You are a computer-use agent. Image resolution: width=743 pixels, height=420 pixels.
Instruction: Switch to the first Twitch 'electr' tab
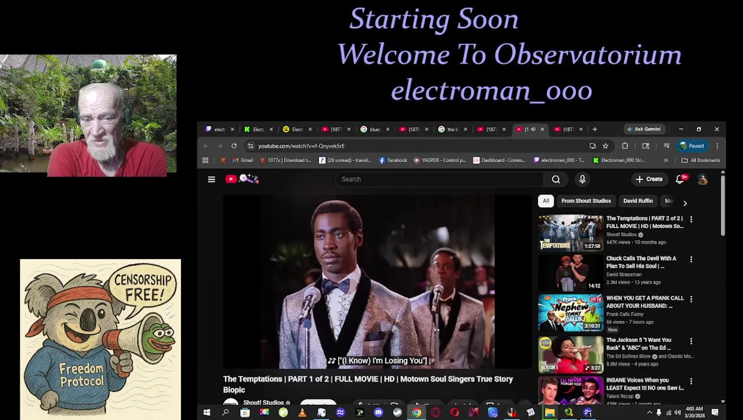pyautogui.click(x=219, y=129)
